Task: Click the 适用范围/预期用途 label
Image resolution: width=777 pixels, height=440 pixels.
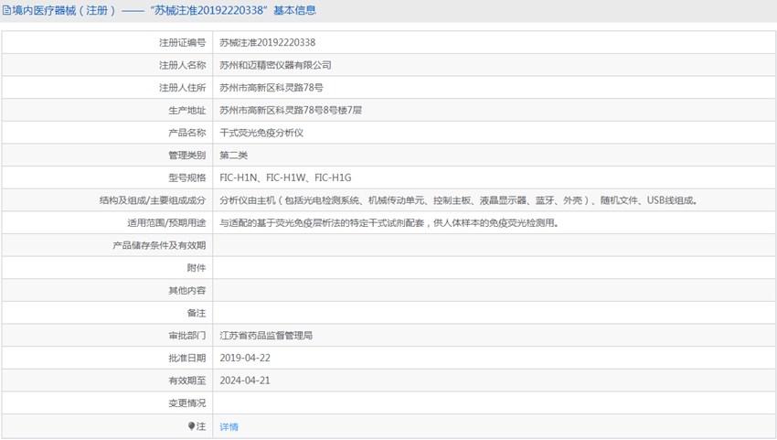Action: [x=166, y=222]
